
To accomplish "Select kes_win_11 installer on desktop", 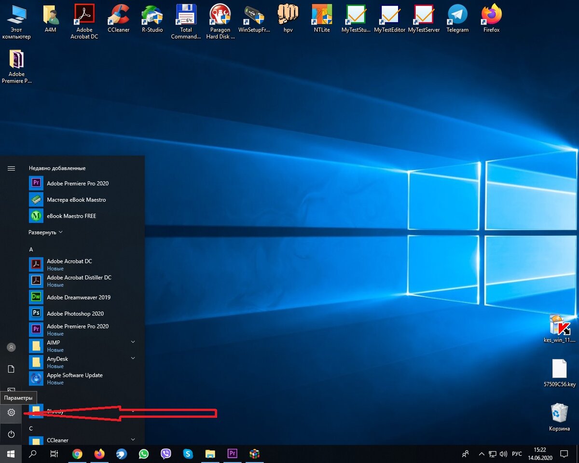I will (x=559, y=329).
